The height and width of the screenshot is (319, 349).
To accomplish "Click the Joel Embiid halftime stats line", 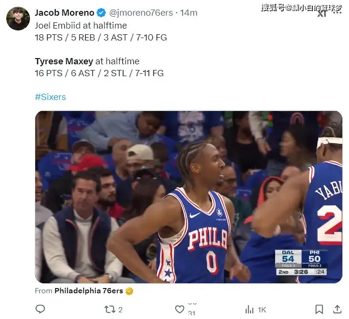I will coord(101,37).
